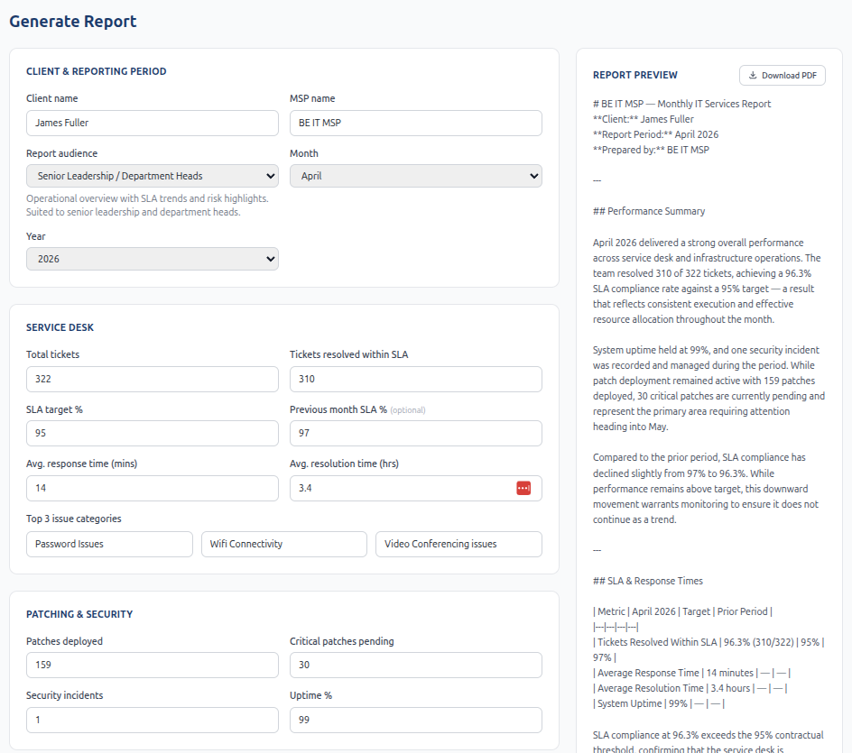Image resolution: width=852 pixels, height=753 pixels.
Task: Edit the SLA target % field
Action: [x=153, y=434]
